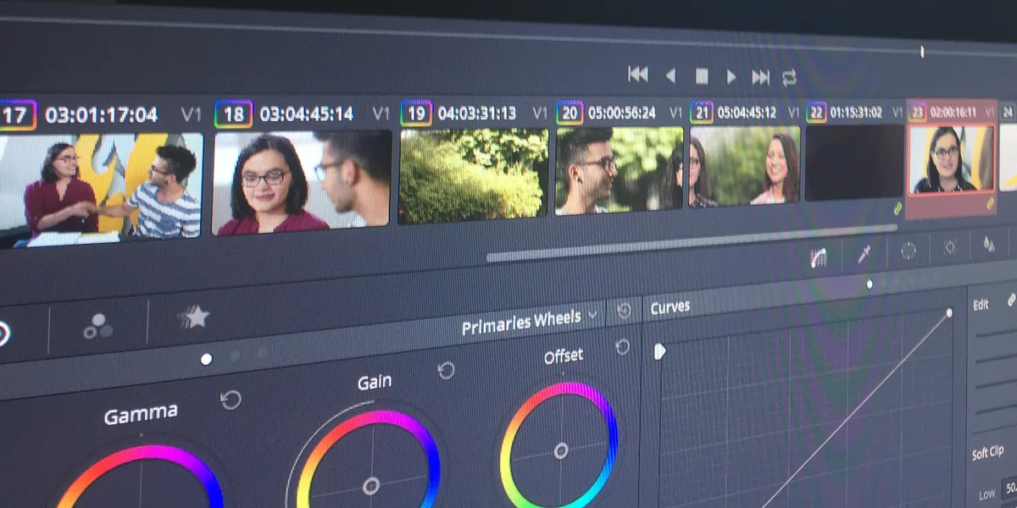The height and width of the screenshot is (508, 1017).
Task: Select clip 21 thumbnail
Action: point(745,166)
